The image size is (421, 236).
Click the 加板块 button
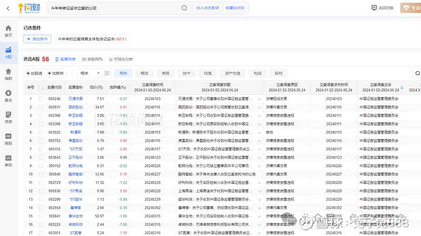(x=56, y=73)
